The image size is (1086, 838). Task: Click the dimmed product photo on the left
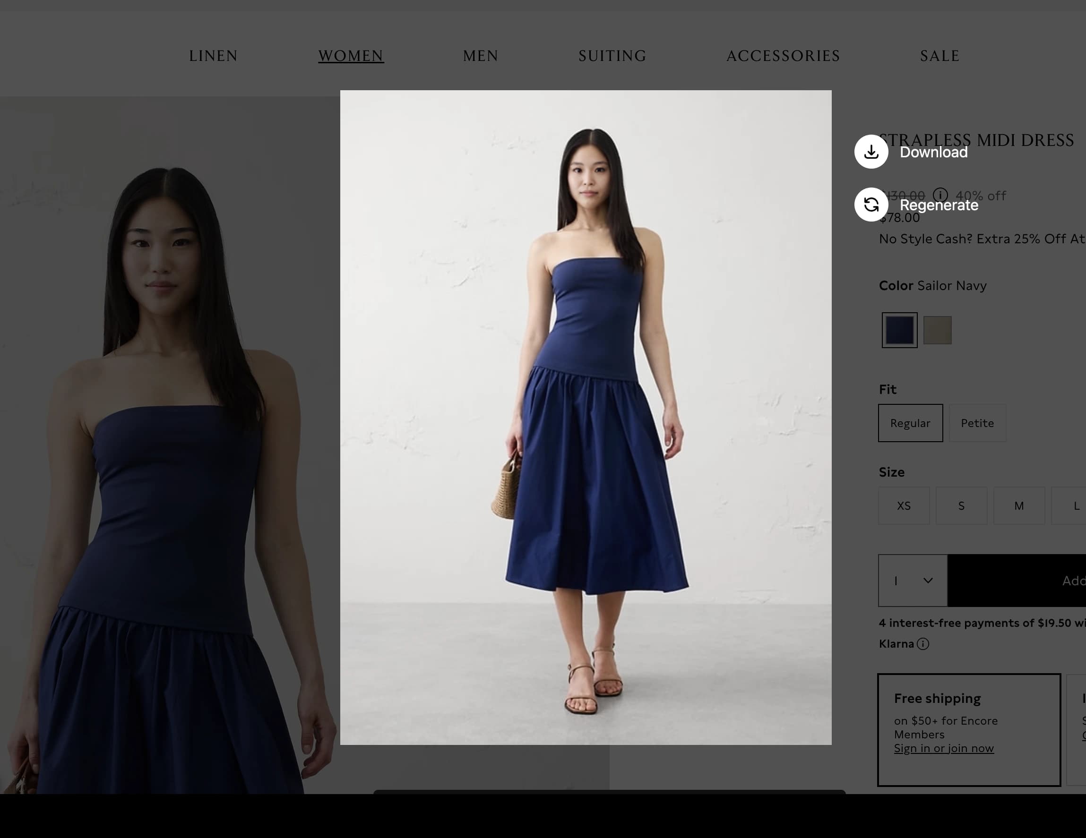[x=170, y=445]
